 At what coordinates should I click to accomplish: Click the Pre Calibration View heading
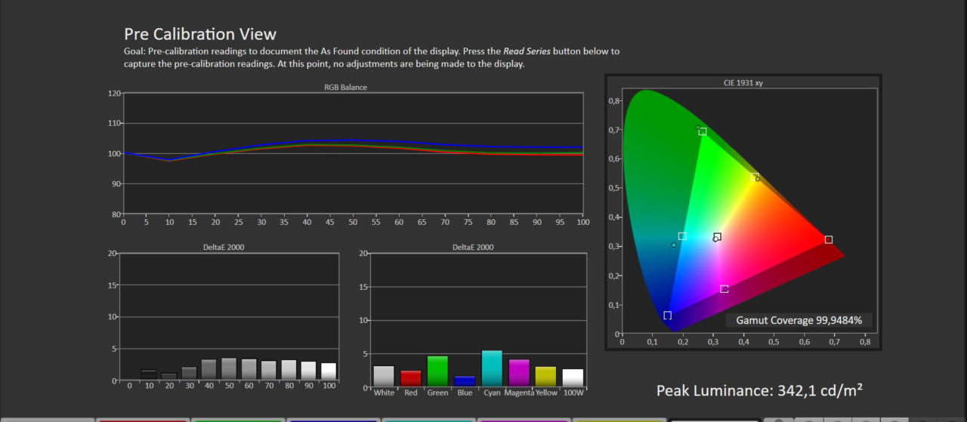click(200, 34)
